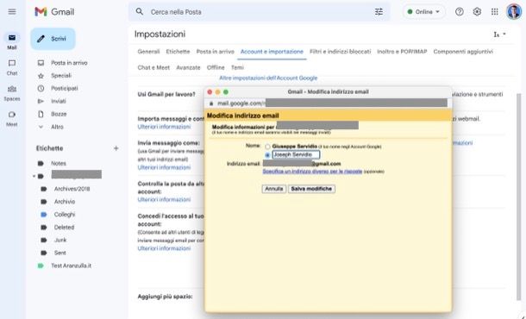This screenshot has height=319, width=526.
Task: Open the main menu hamburger icon
Action: 12,12
